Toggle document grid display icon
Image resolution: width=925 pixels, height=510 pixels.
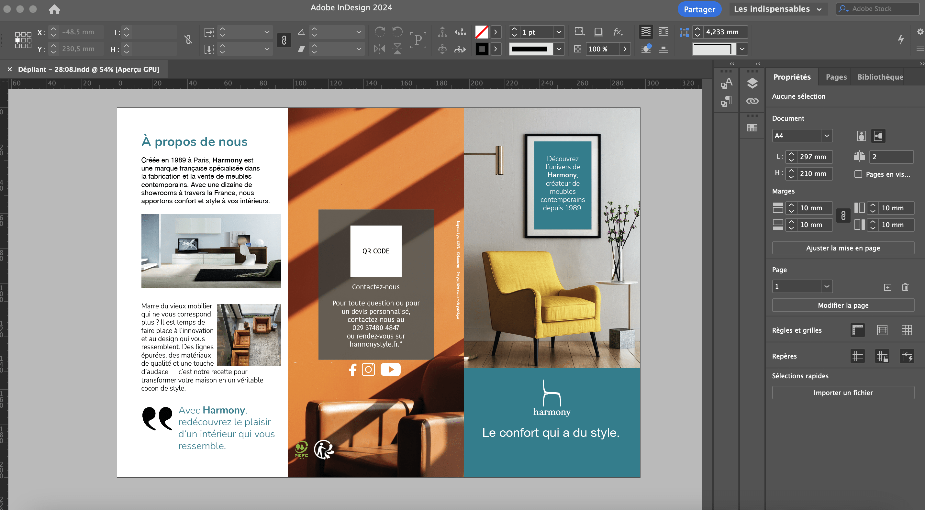click(x=907, y=330)
